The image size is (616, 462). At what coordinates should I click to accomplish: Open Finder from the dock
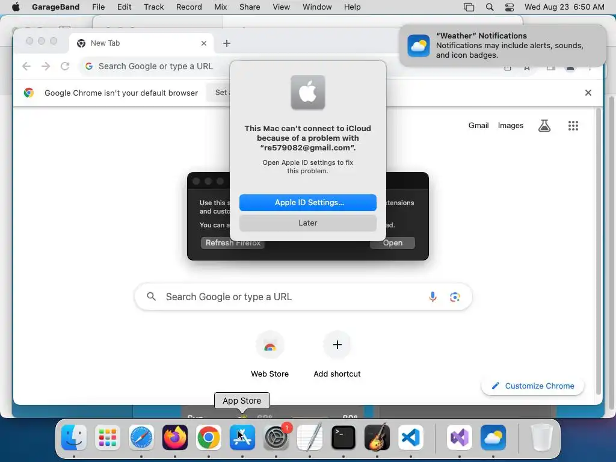click(74, 437)
